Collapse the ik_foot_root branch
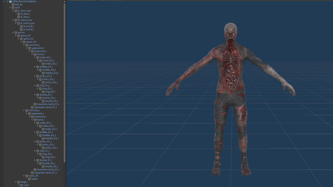The height and width of the screenshot is (187, 333). (x=12, y=11)
